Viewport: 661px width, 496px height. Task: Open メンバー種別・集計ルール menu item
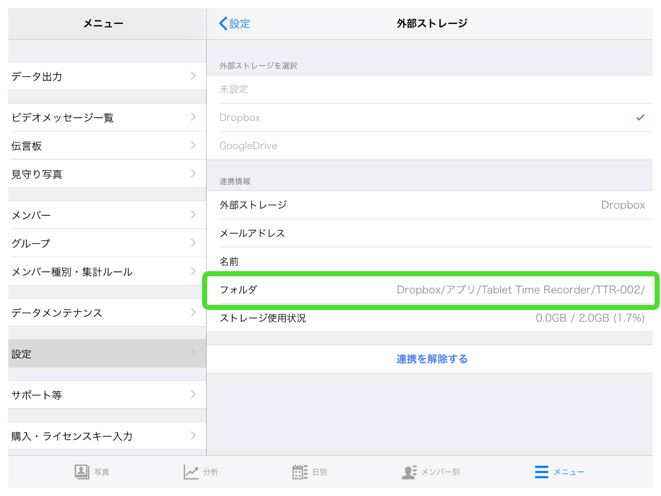pos(107,271)
